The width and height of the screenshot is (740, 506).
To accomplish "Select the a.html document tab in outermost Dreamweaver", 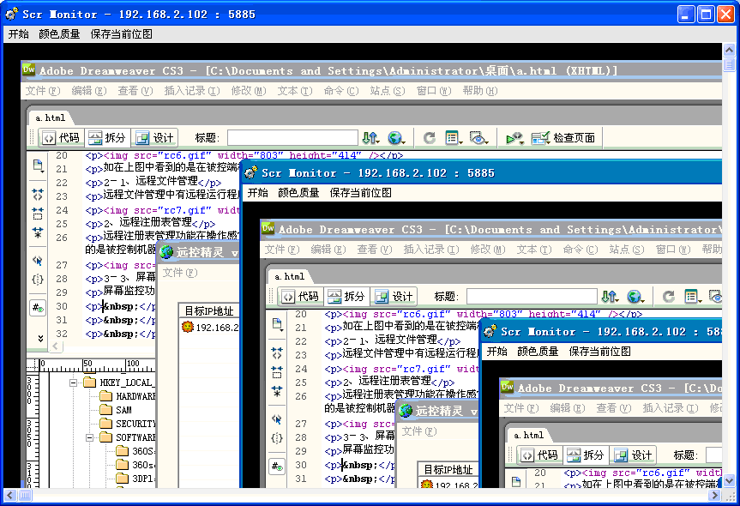I will click(x=49, y=117).
